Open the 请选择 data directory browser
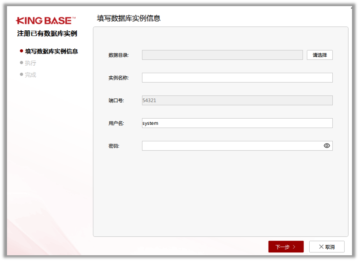The image size is (359, 261). pos(320,55)
